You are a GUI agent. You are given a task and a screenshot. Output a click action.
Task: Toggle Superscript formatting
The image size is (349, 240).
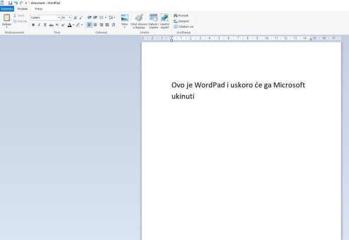pyautogui.click(x=63, y=25)
